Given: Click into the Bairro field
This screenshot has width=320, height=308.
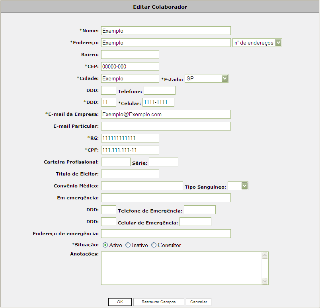Looking at the screenshot, I should coord(130,55).
